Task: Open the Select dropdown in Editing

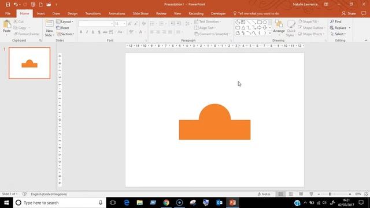Action: (x=338, y=34)
